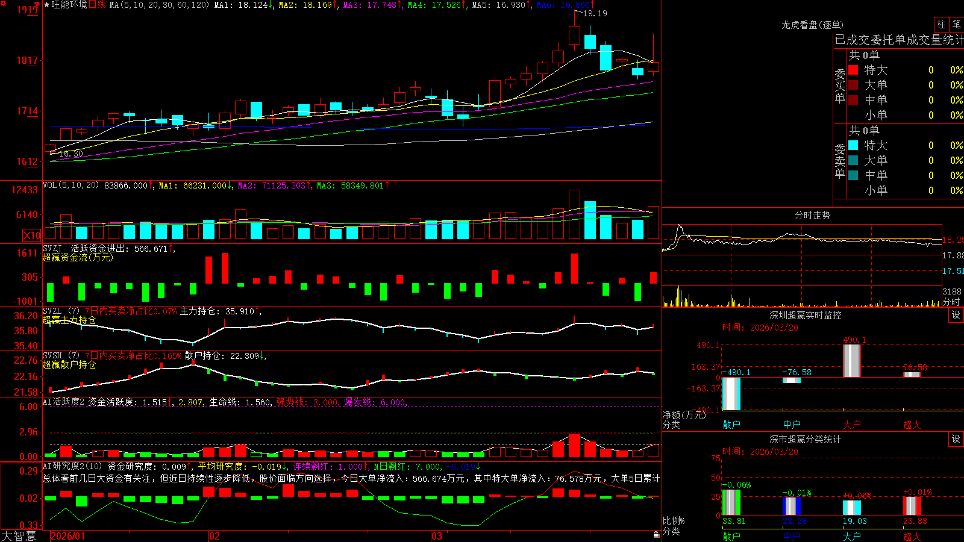Viewport: 964px width, 542px height.
Task: Select the stock name 旺能环境
Action: 69,5
